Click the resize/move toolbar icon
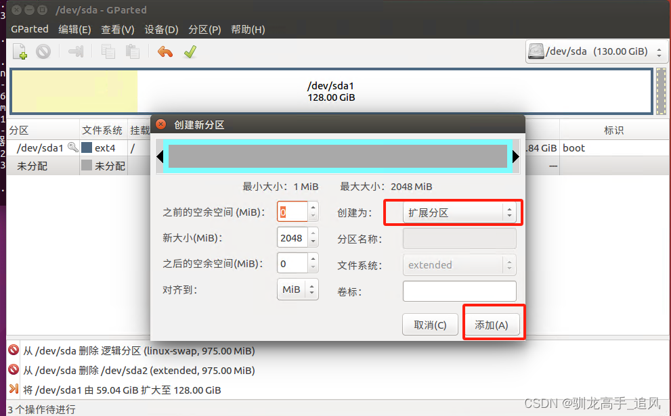 76,51
